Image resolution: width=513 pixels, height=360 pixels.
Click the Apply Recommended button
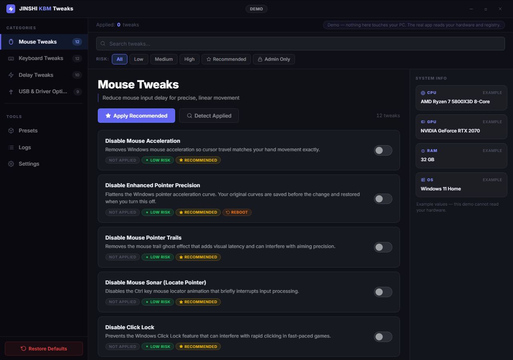(x=136, y=116)
